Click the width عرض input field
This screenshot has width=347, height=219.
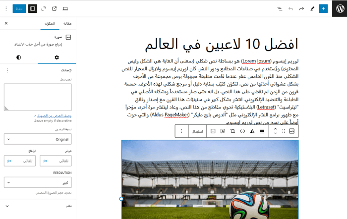coord(59,161)
